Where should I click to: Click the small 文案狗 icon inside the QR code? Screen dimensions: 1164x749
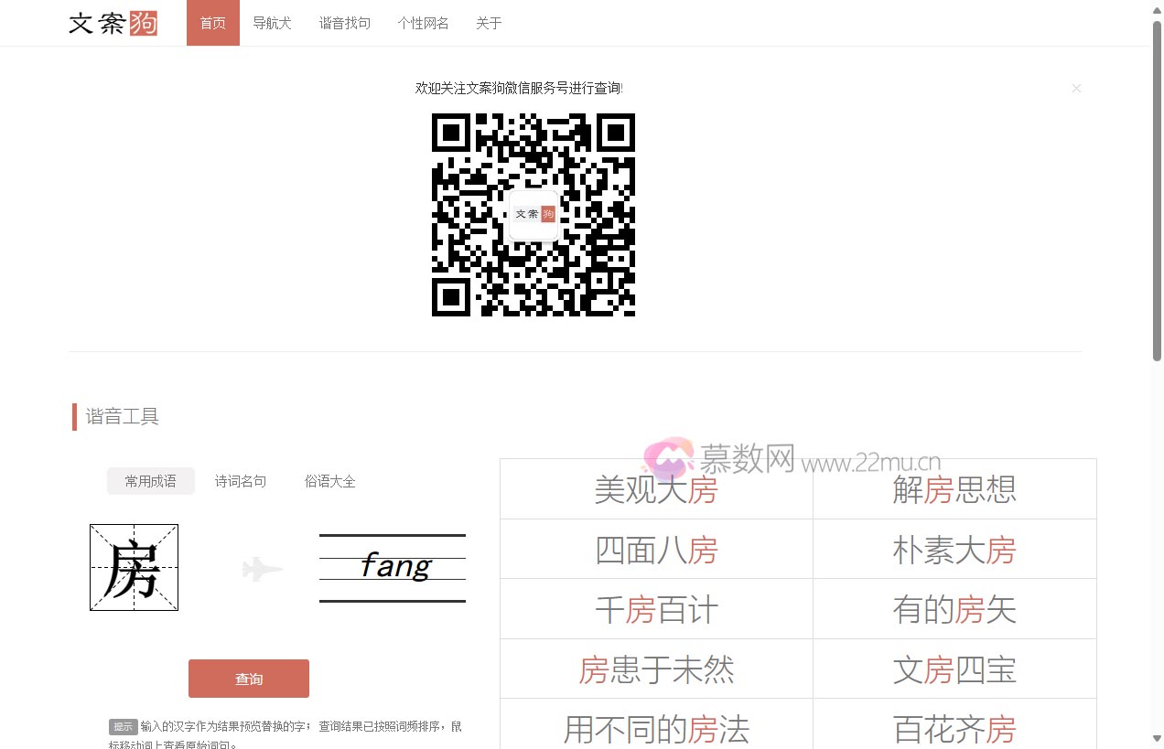(533, 213)
